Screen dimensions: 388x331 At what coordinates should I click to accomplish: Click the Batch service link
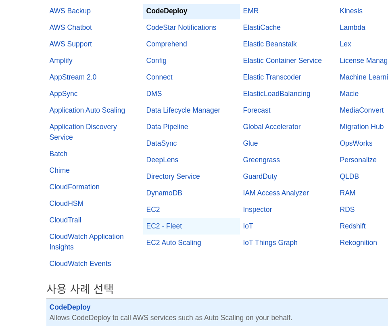point(58,154)
